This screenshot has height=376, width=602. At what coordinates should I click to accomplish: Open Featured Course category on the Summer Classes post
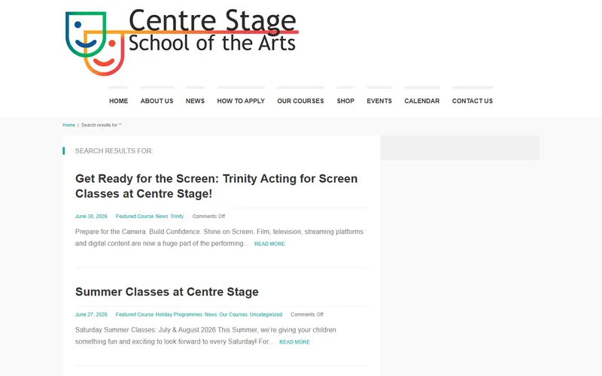pos(135,314)
